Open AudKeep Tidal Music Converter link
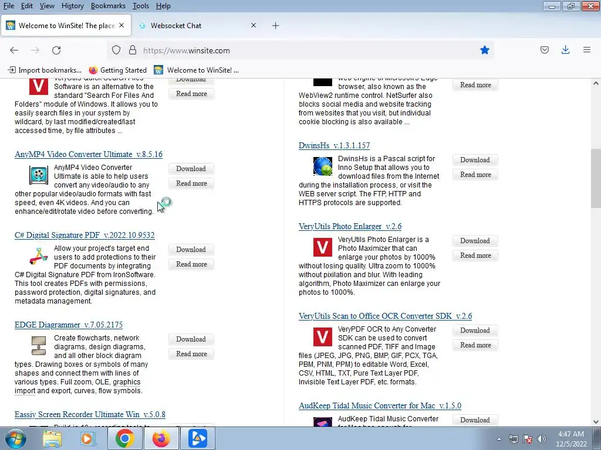601x450 pixels. coord(380,405)
